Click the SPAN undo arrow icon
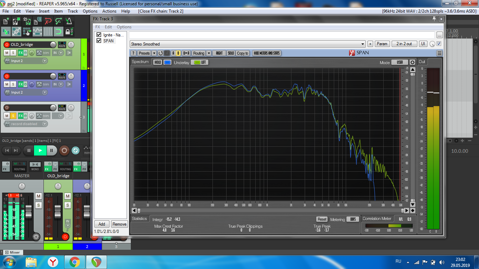Viewport: 479px width, 269px height. pyautogui.click(x=161, y=53)
